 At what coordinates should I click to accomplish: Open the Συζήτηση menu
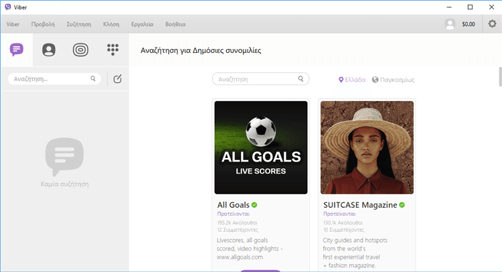79,24
